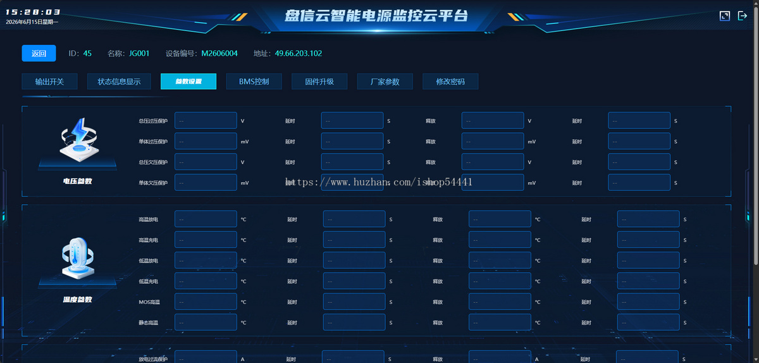759x363 pixels.
Task: Click release 延时 field ending 静态高温 row
Action: (648, 322)
